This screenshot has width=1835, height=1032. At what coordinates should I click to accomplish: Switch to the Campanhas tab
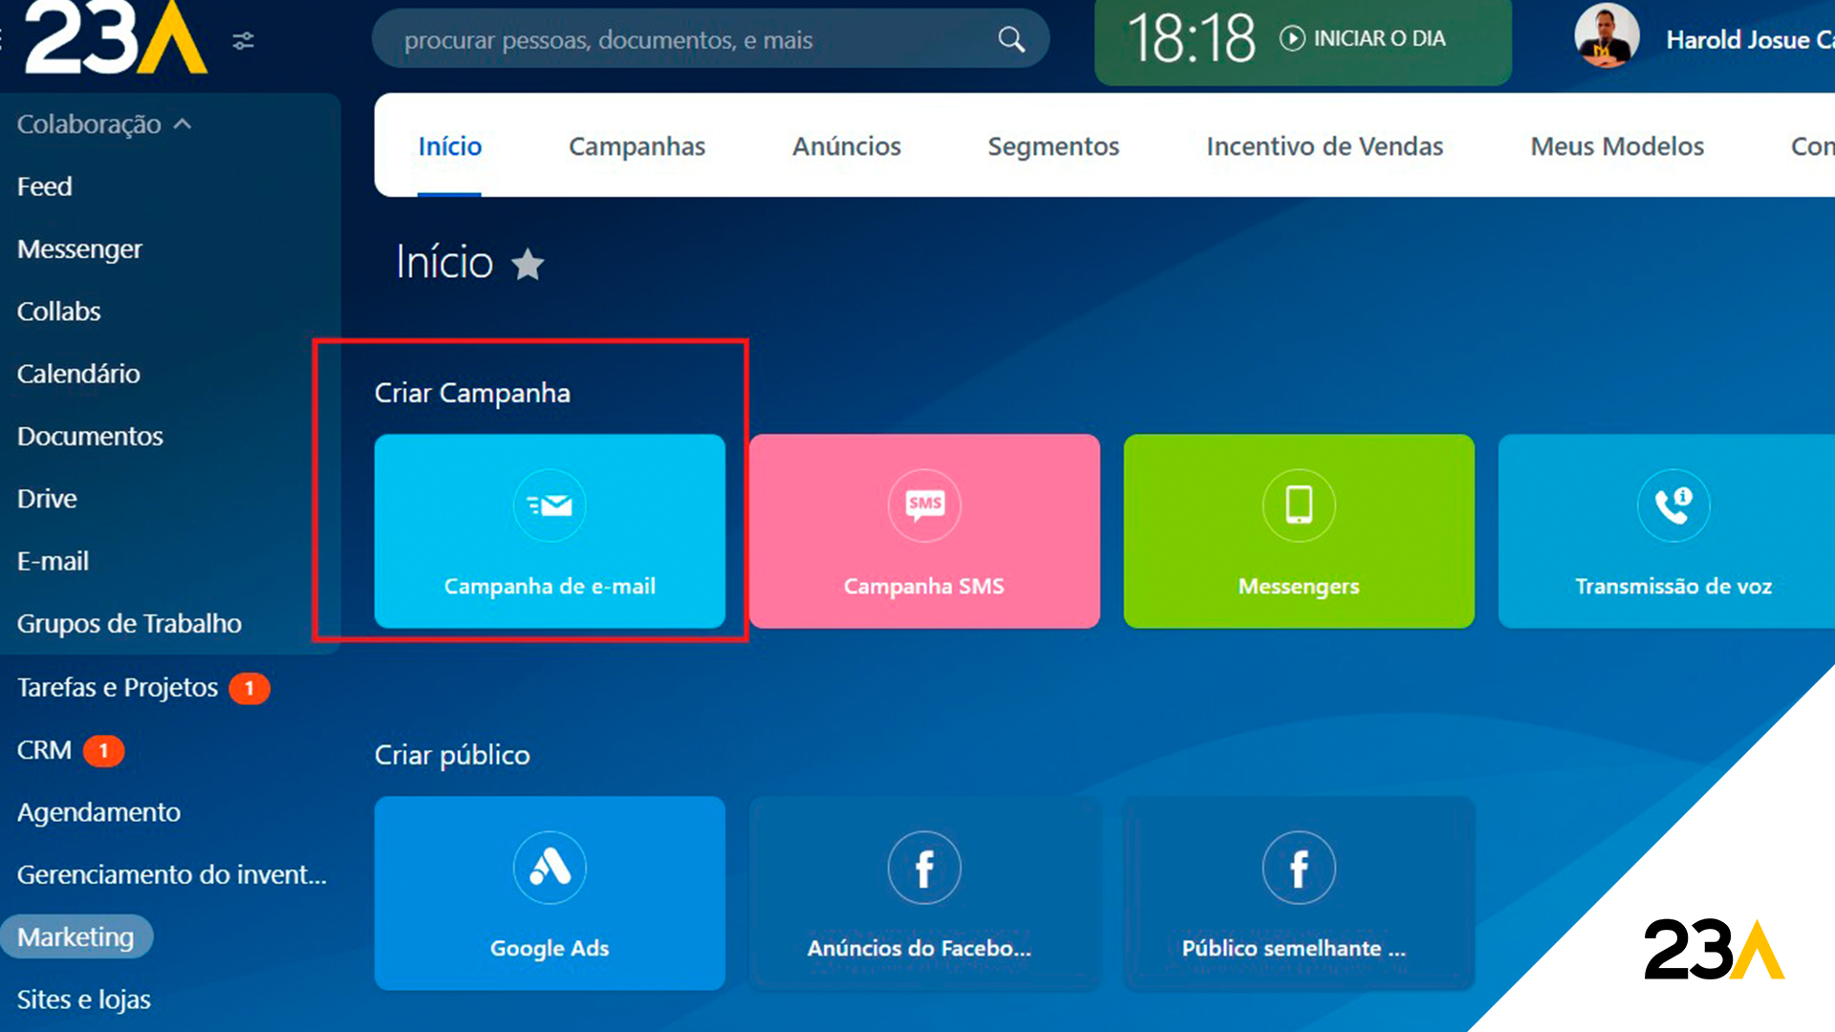point(637,146)
